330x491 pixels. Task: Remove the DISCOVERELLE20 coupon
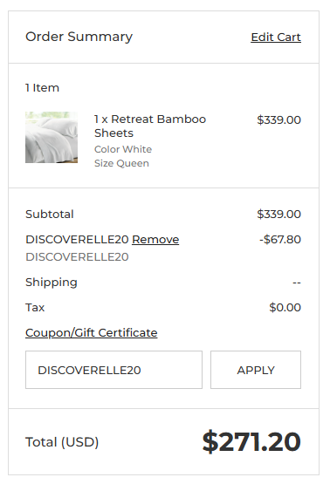pyautogui.click(x=155, y=240)
